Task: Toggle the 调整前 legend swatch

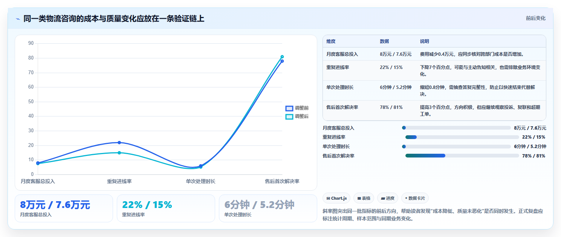Action: [289, 109]
